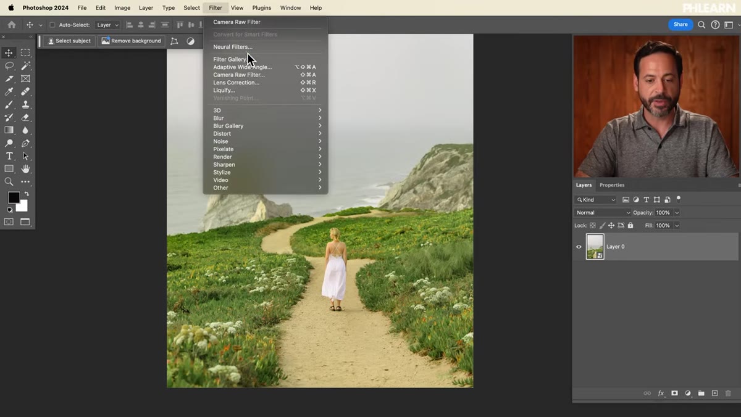Select the Rectangle shape tool
The height and width of the screenshot is (417, 741).
pos(9,168)
